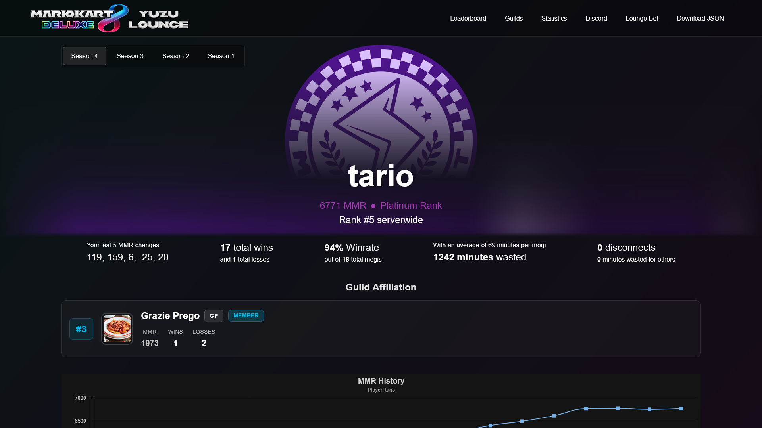
Task: Click '0 minutes wasted for others' text
Action: [x=636, y=259]
